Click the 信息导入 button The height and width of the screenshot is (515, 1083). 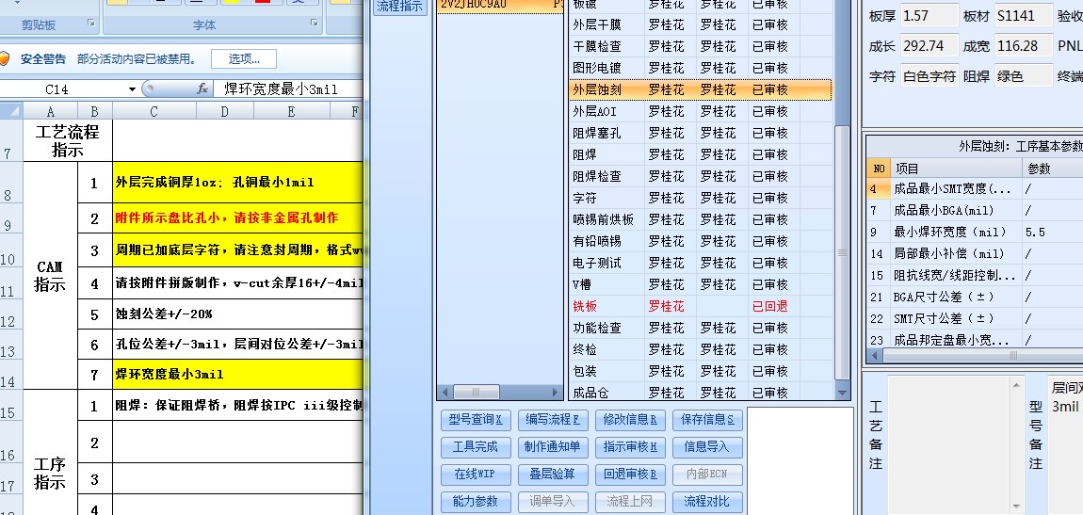[707, 447]
